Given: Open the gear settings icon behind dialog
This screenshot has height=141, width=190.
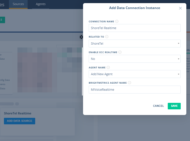Looking at the screenshot, I should click(81, 37).
